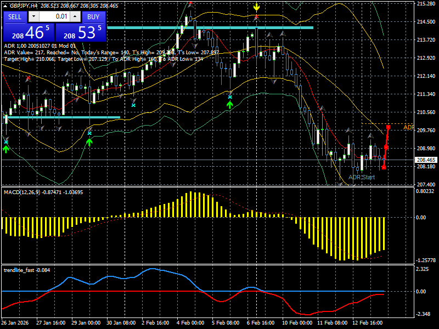Select green up arrow near 5 Feb 08:00
The width and height of the screenshot is (439, 329).
[x=229, y=105]
